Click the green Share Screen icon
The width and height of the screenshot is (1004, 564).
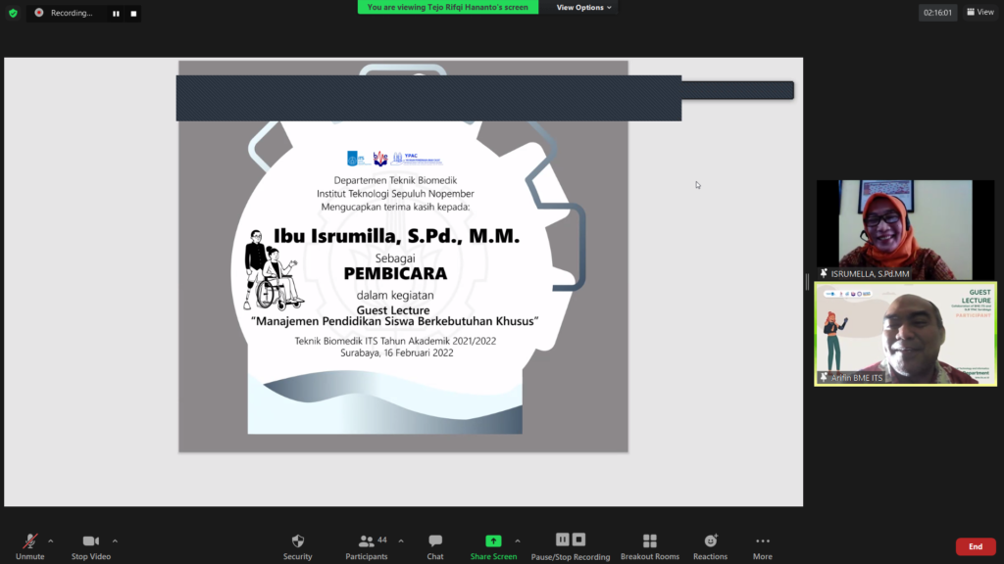[x=493, y=540]
